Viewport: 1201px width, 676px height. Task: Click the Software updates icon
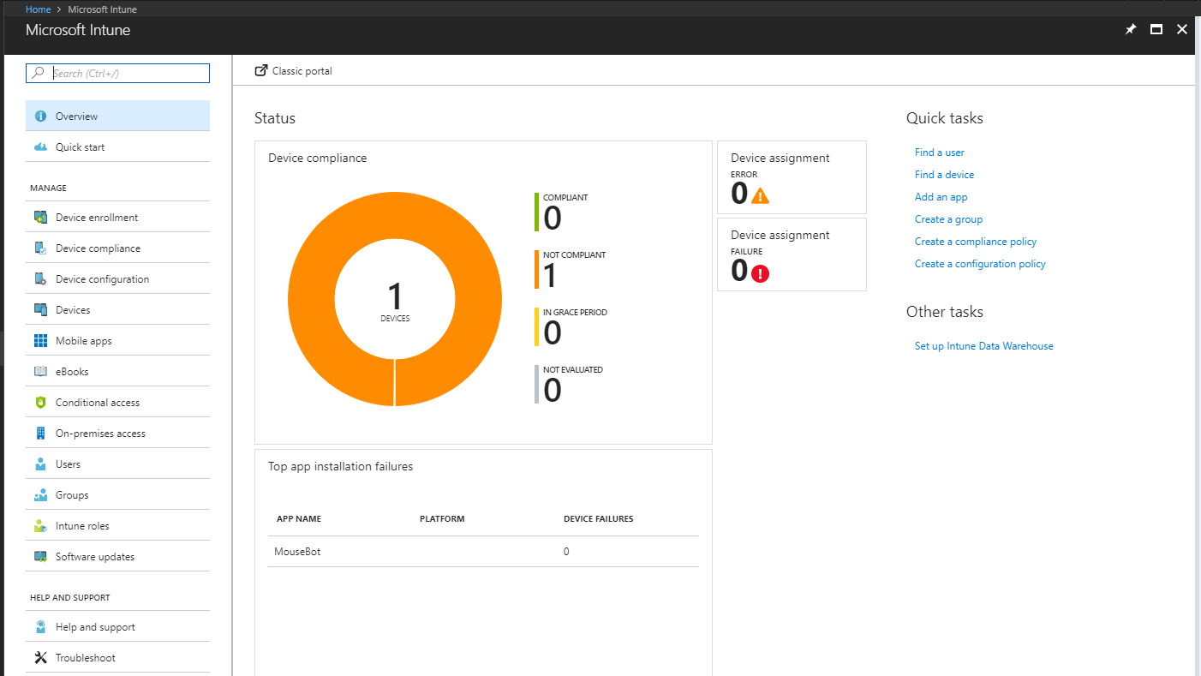tap(40, 557)
